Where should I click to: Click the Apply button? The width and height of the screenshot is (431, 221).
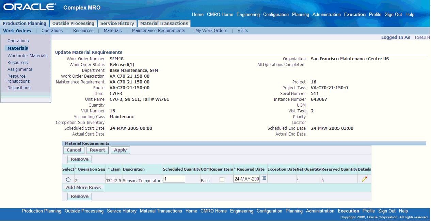pos(120,150)
